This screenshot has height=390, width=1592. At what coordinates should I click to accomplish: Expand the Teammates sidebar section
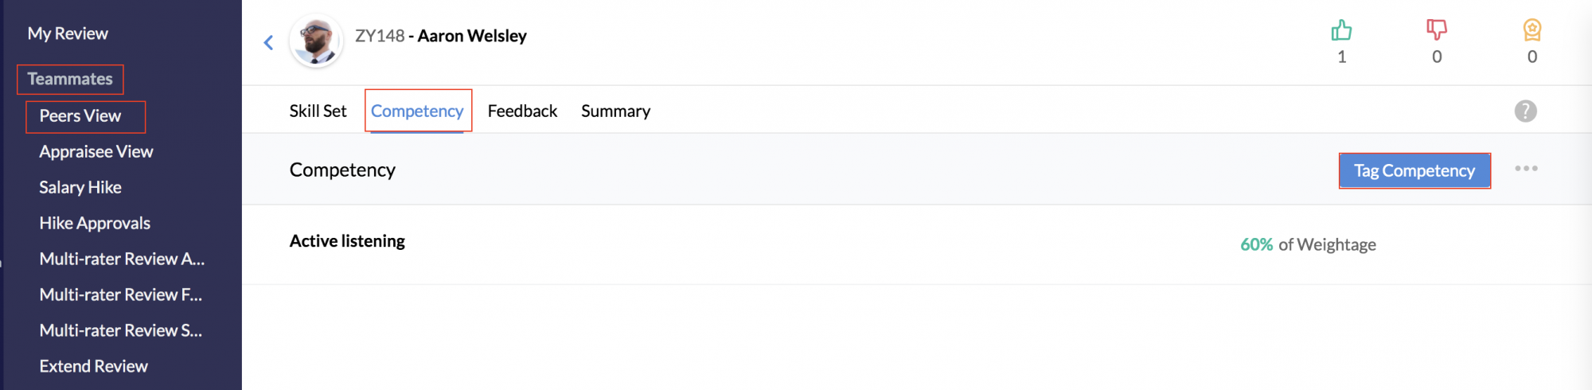(x=70, y=79)
